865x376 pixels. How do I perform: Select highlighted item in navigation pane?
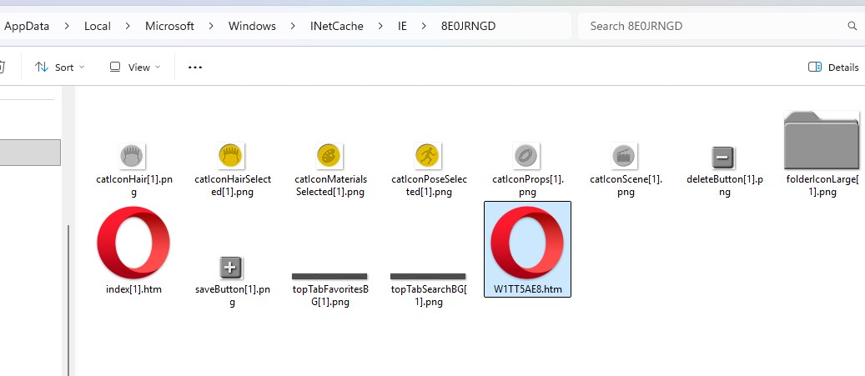point(30,153)
